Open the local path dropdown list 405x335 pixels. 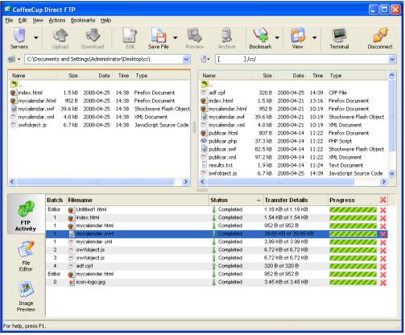tap(186, 60)
